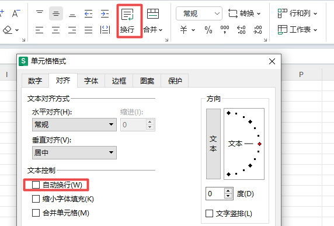Click the 缩进 indent input field
Image resolution: width=334 pixels, height=226 pixels.
tap(133, 124)
